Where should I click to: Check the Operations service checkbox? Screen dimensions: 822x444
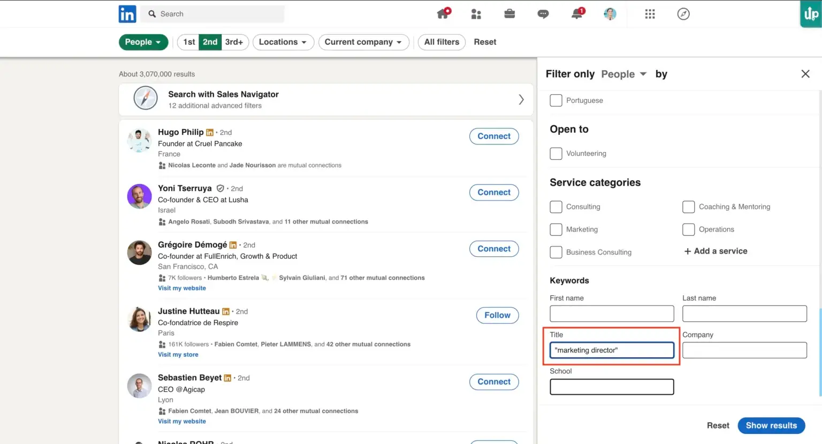(689, 229)
